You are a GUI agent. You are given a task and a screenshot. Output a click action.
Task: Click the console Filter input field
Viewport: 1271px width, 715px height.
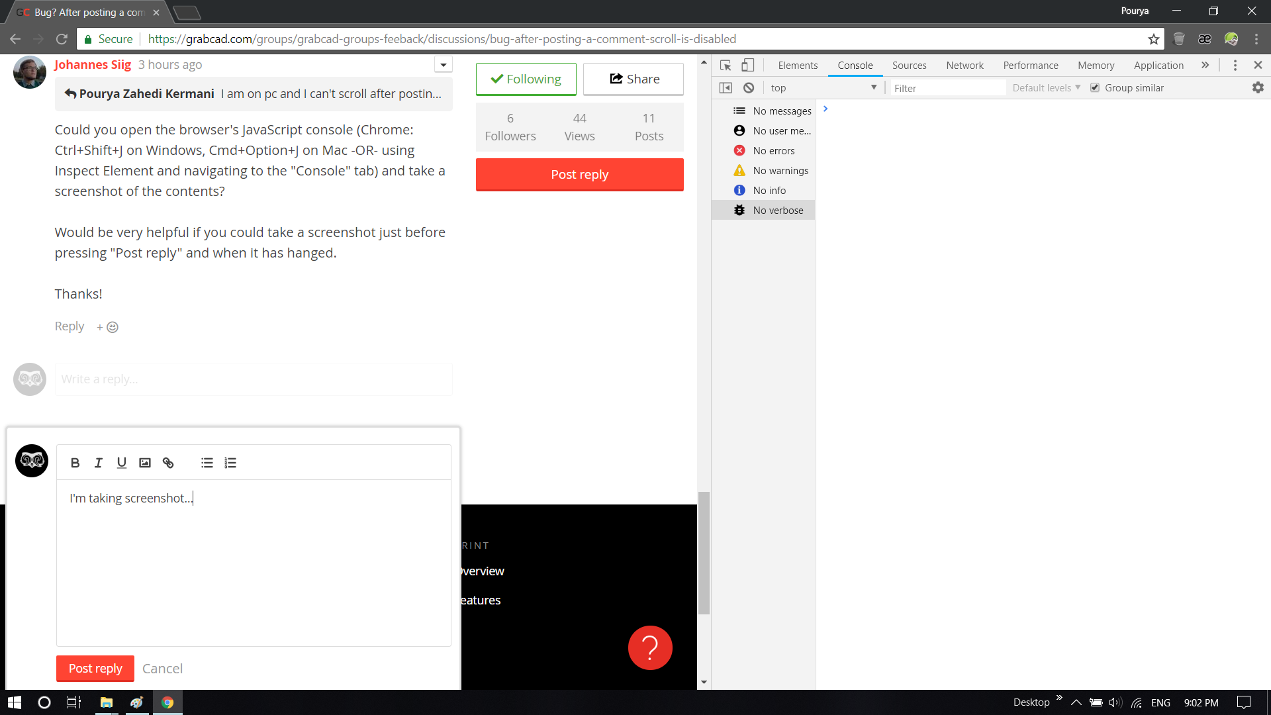coord(947,88)
